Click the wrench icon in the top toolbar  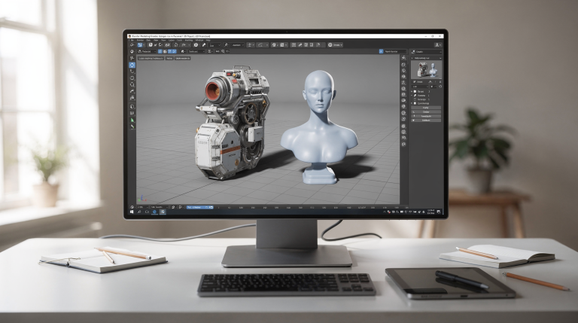point(204,45)
